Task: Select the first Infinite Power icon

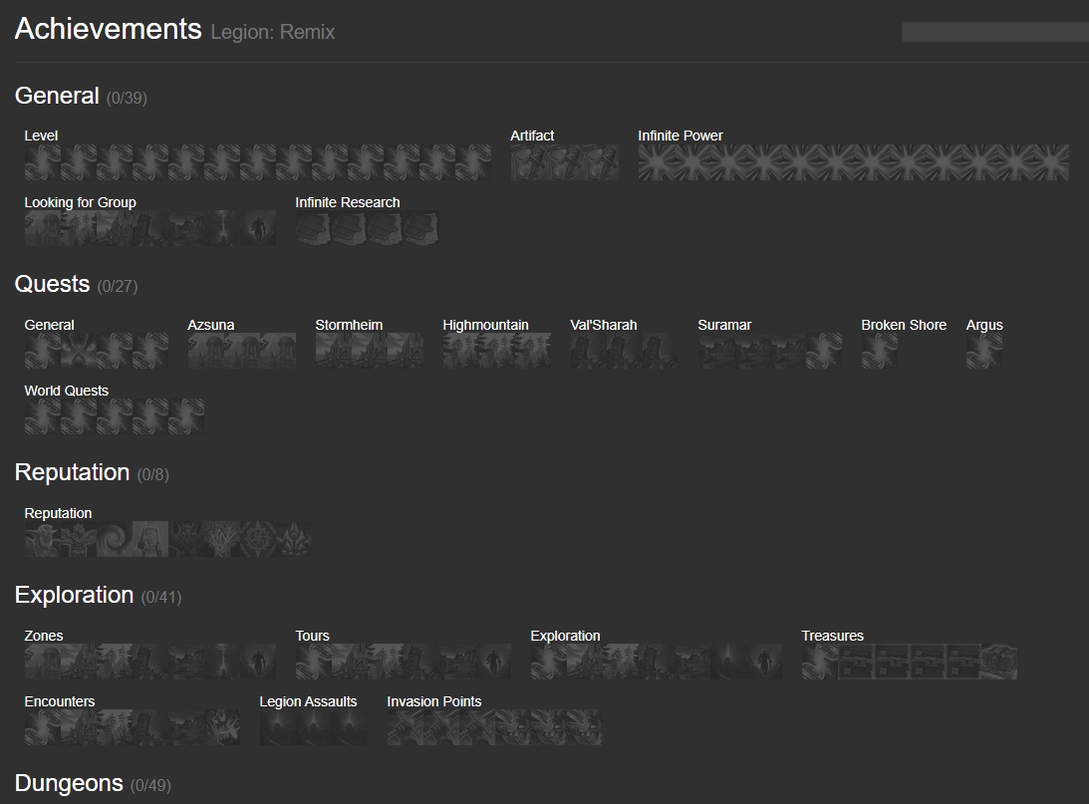Action: point(657,161)
